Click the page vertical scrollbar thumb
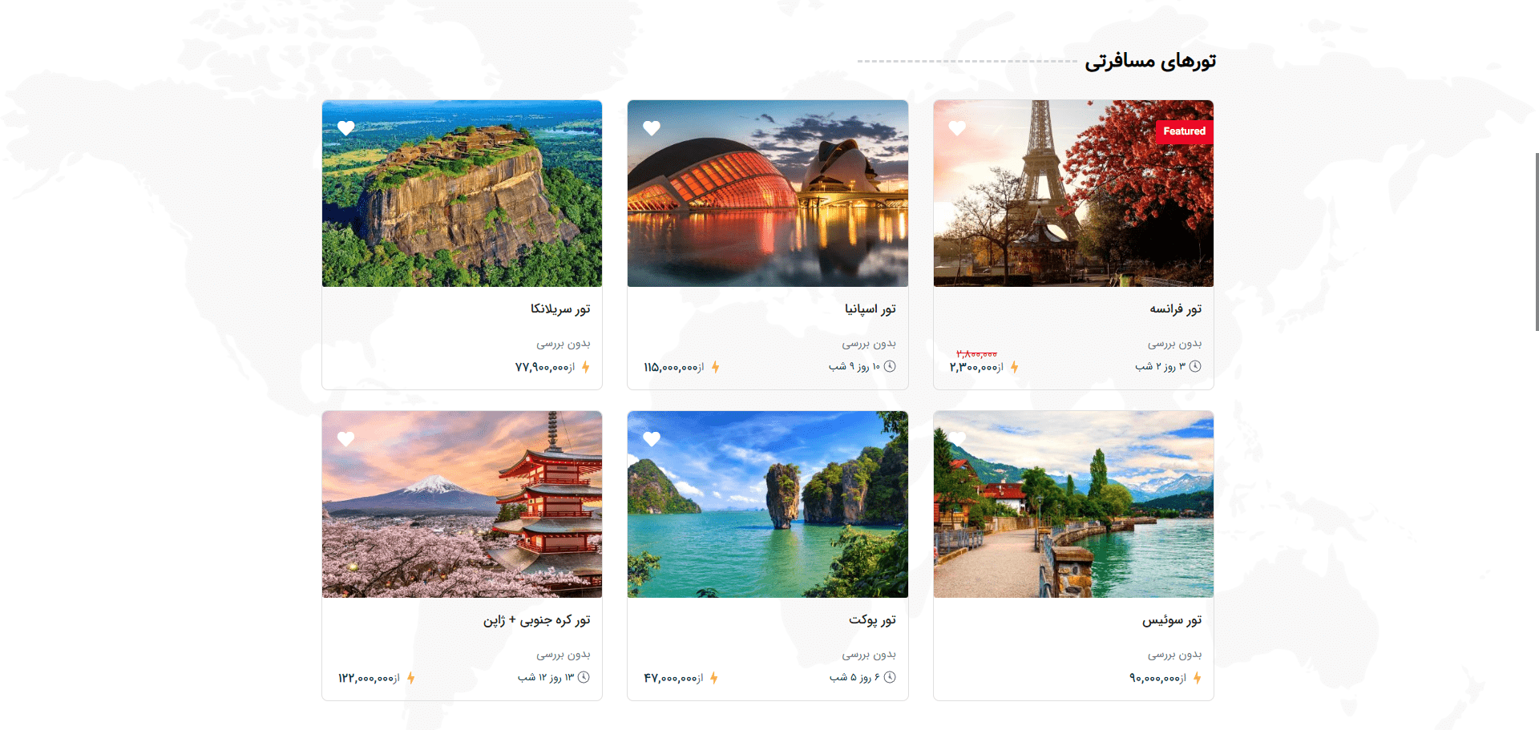Viewport: 1539px width, 730px height. [1537, 241]
